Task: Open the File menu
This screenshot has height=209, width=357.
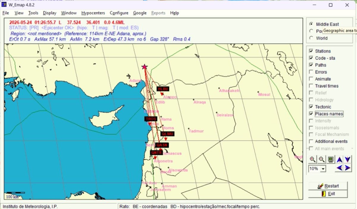Action: pos(6,13)
